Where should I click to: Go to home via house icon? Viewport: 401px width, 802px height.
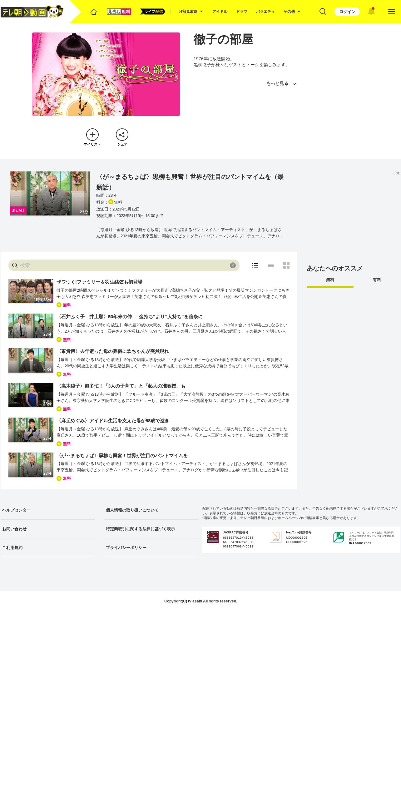(94, 12)
